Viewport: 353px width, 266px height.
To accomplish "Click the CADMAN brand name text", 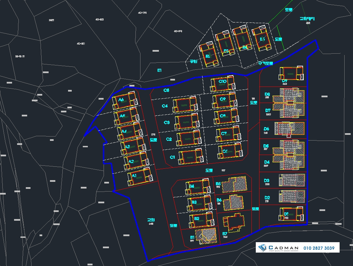I will pos(284,248).
